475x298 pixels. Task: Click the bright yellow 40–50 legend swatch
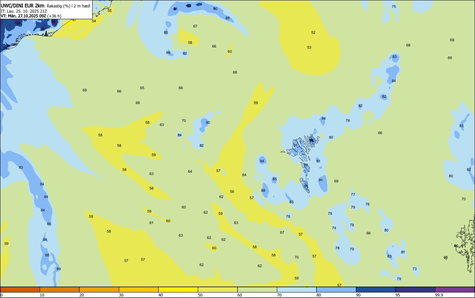[178, 289]
